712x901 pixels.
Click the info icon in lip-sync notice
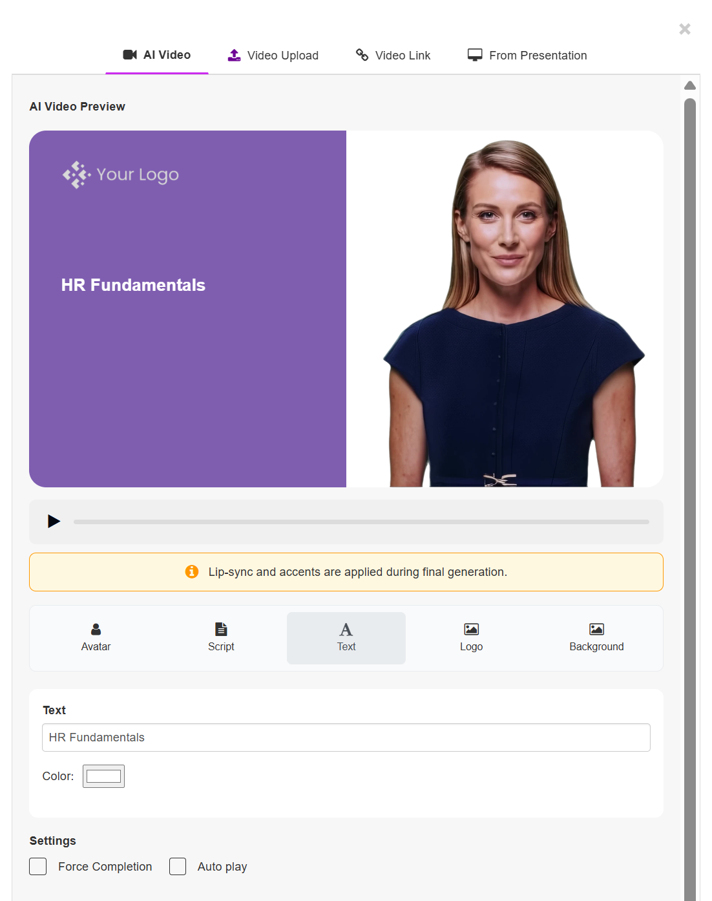192,571
